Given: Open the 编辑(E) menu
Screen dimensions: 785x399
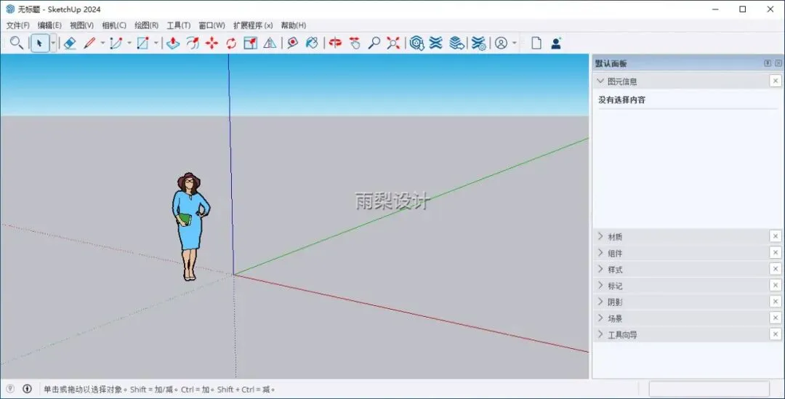Looking at the screenshot, I should point(49,25).
